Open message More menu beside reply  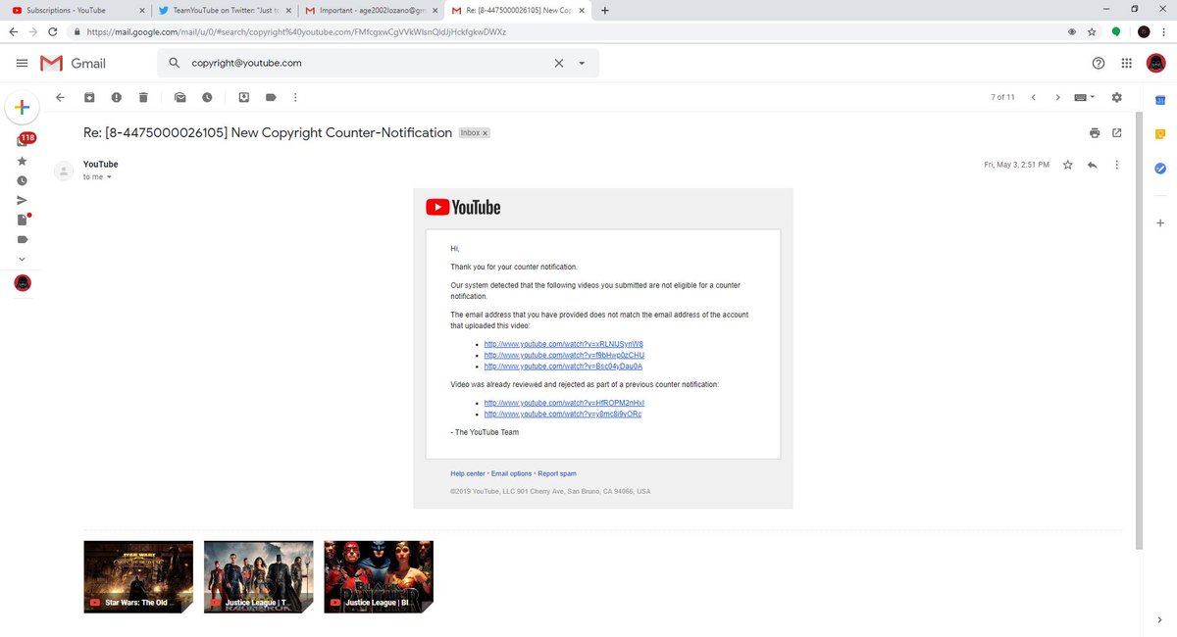pyautogui.click(x=1117, y=165)
